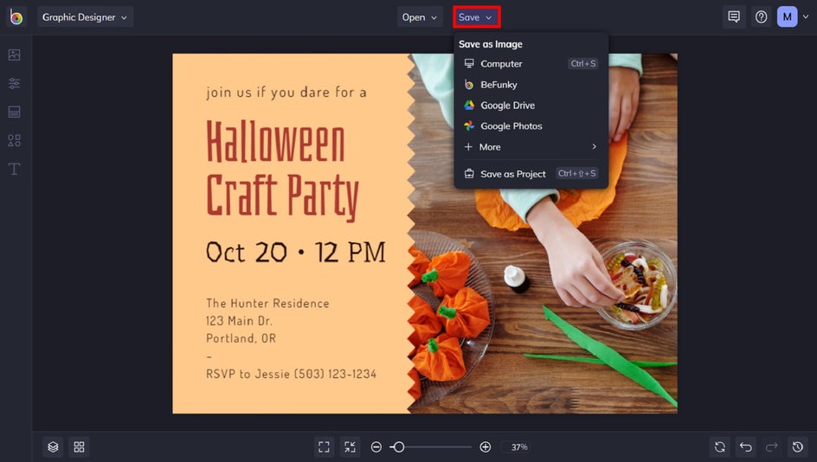The width and height of the screenshot is (817, 462).
Task: Select 'join us if you dare for a' text
Action: 286,93
